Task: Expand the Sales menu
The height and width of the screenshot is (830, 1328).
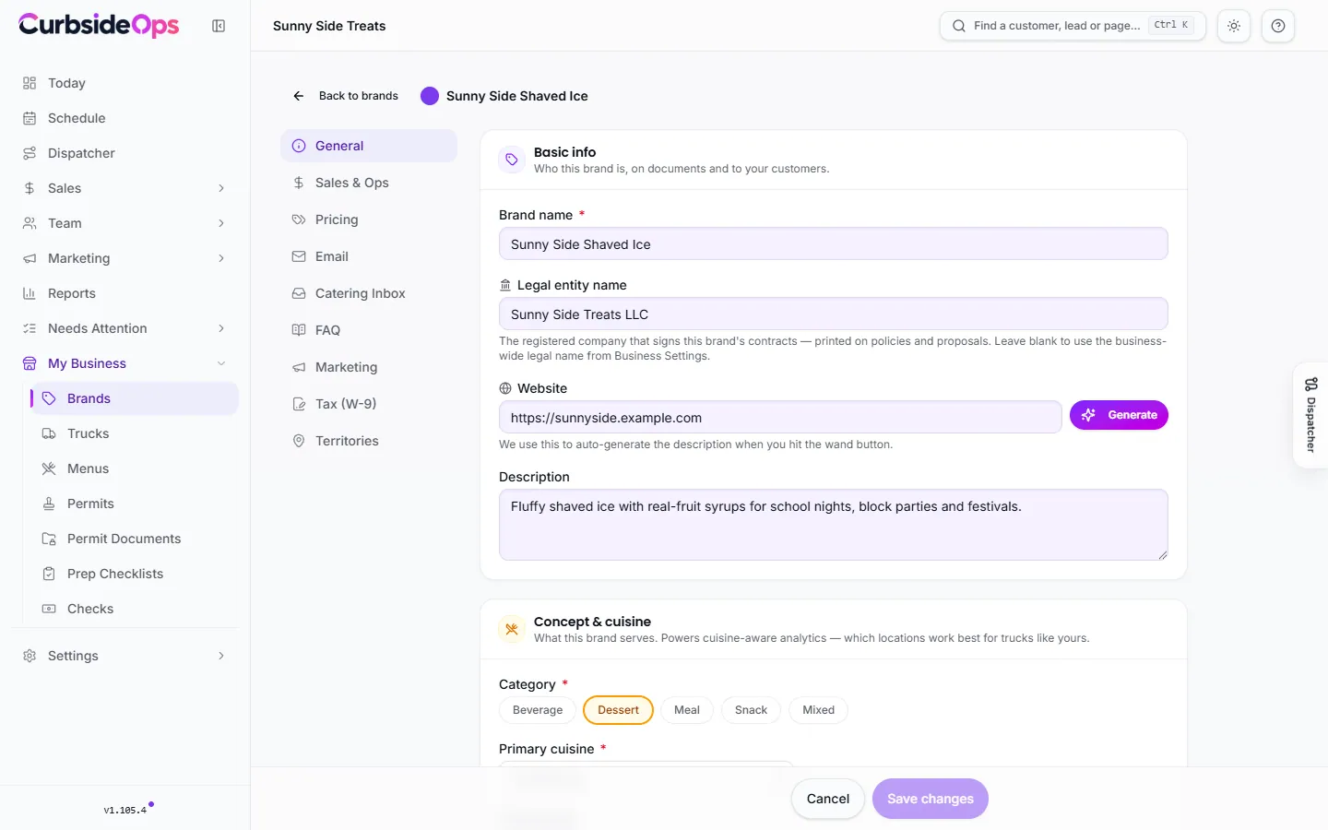Action: 125,188
